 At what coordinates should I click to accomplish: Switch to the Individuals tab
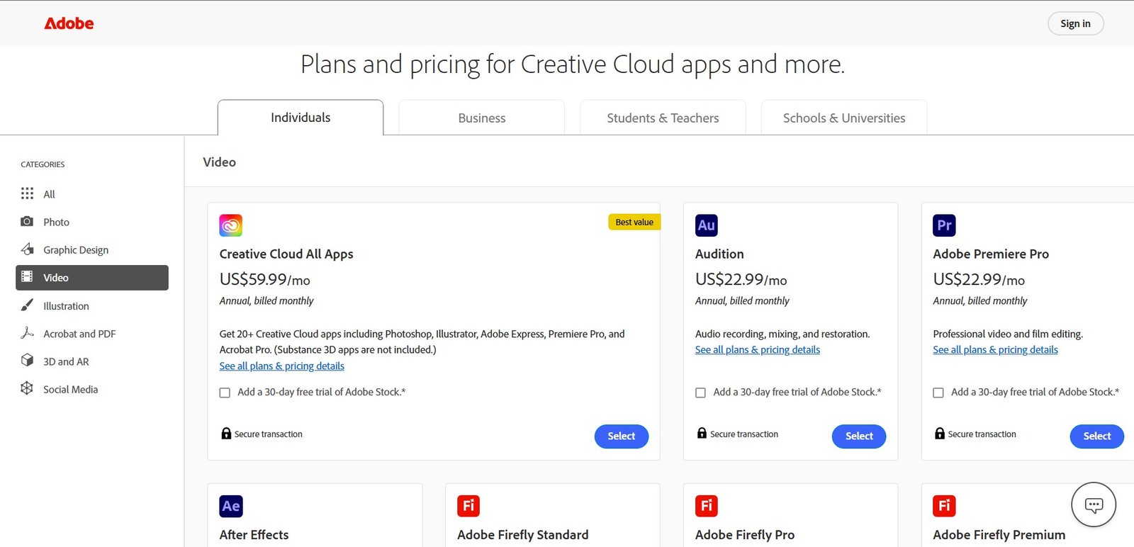point(301,118)
